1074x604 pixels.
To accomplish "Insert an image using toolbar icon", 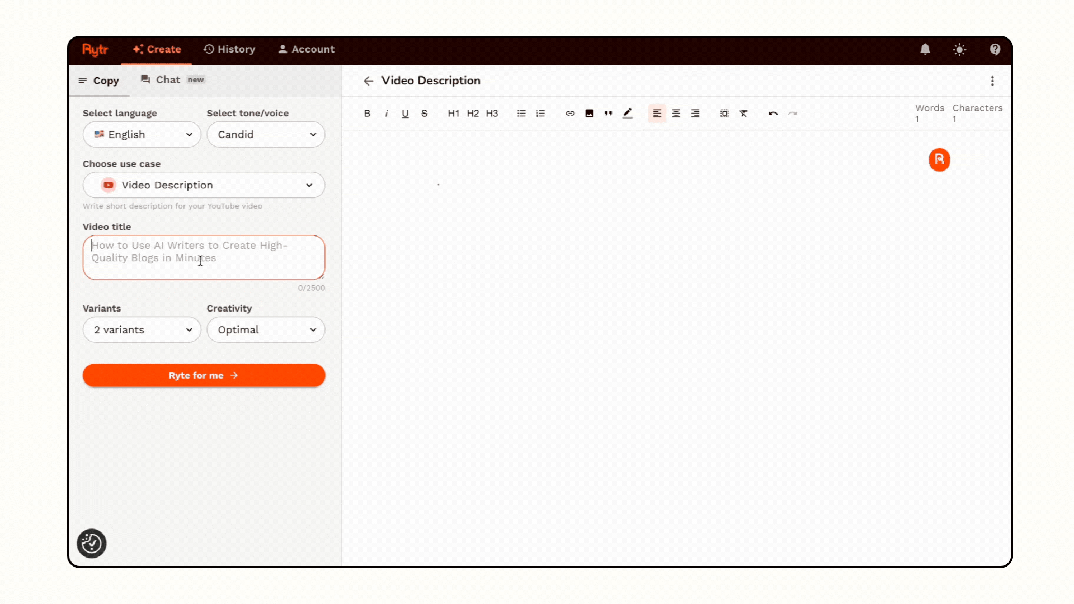I will click(x=589, y=114).
